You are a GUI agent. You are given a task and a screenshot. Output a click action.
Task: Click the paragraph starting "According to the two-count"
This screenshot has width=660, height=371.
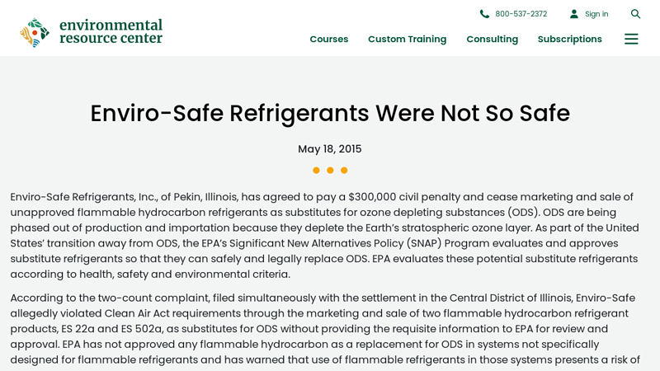326,329
